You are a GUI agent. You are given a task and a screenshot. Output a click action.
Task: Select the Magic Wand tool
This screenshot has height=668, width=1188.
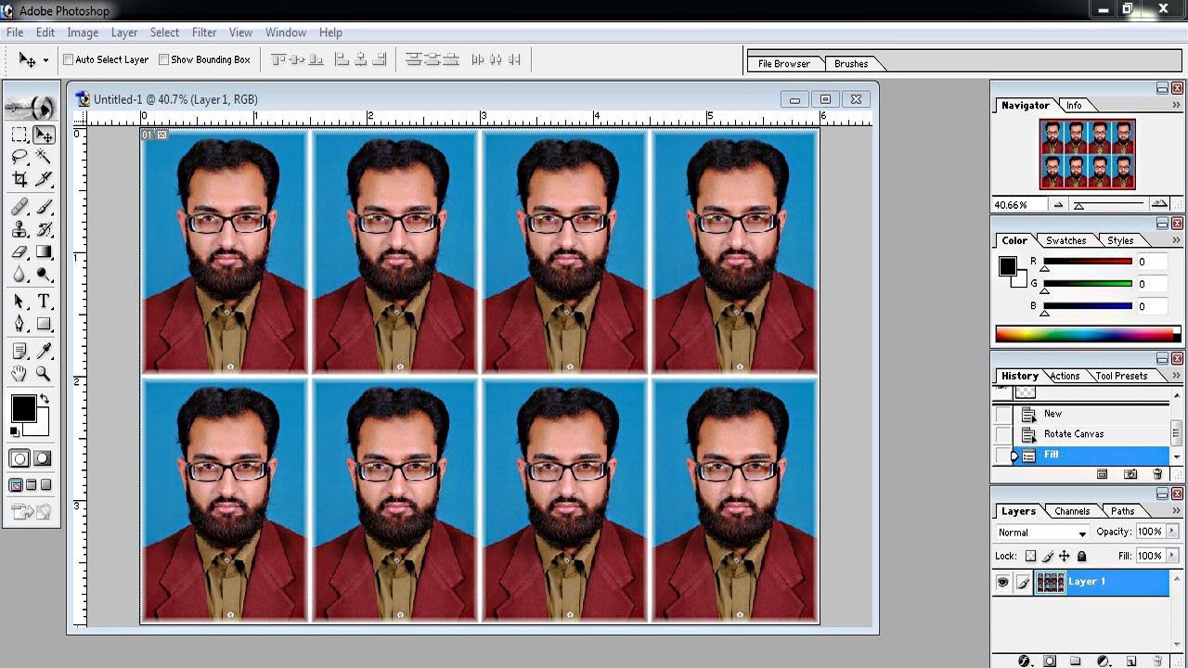click(x=44, y=157)
